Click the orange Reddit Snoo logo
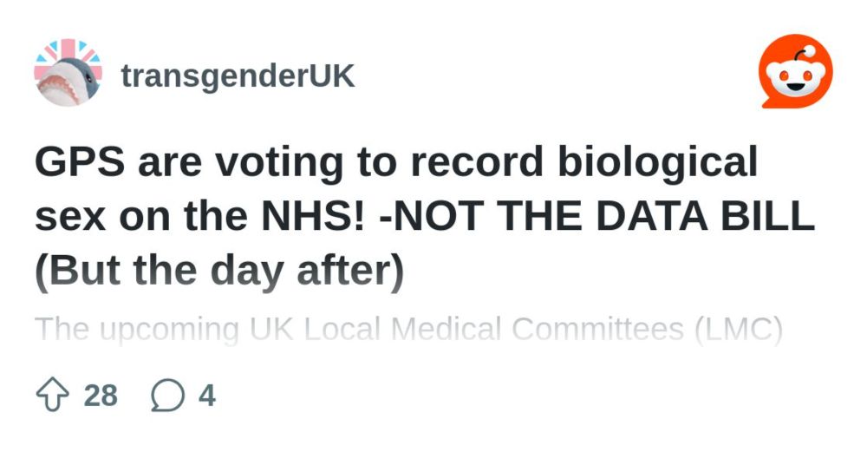867x452 pixels. point(796,71)
